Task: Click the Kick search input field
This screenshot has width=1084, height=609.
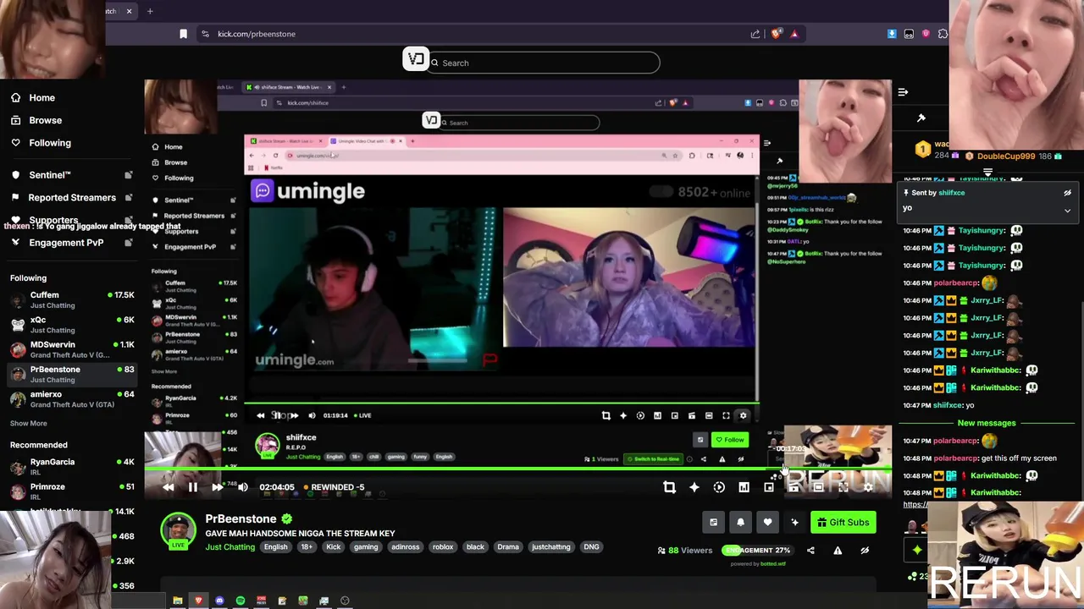Action: point(544,63)
